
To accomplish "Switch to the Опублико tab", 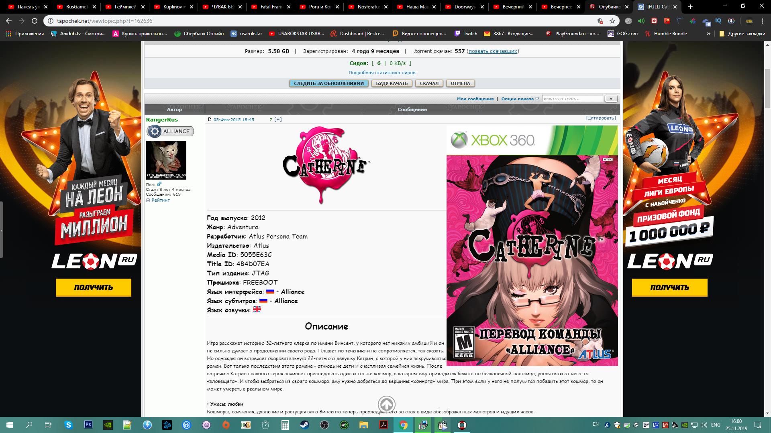I will pos(609,7).
